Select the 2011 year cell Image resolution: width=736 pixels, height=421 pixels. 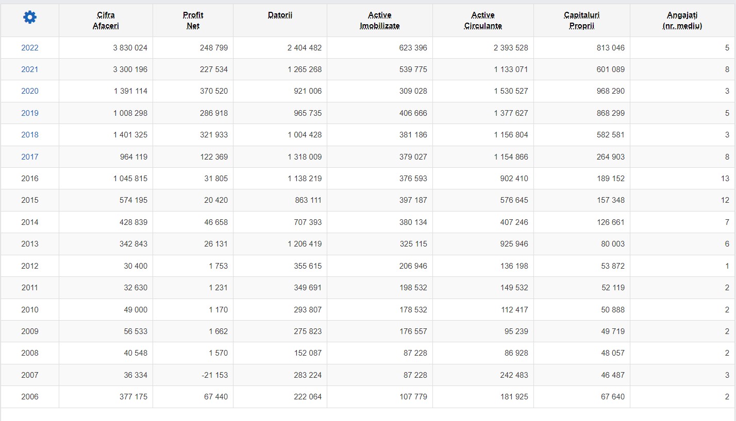(30, 288)
